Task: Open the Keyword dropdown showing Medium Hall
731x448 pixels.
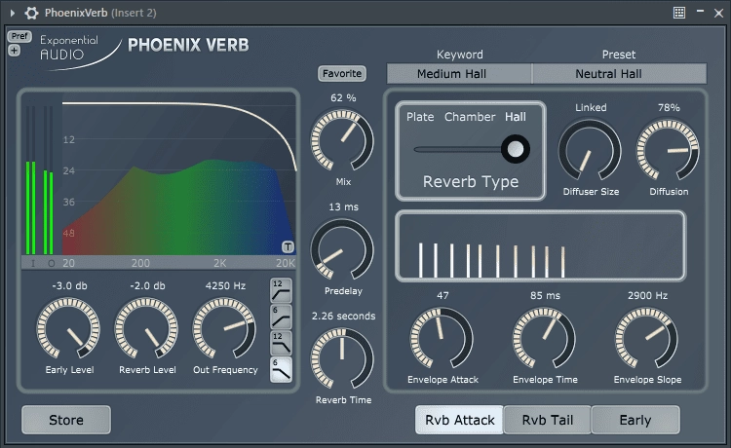Action: click(459, 74)
